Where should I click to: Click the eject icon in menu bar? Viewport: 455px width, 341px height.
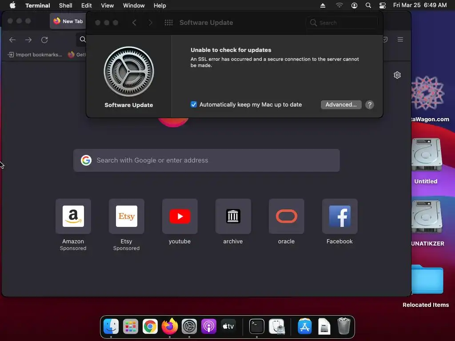tap(323, 5)
